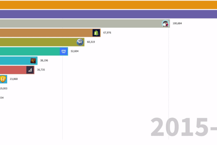Click the BigCommerce logo on red bar
Viewport: 217px width, 145px height.
[30, 70]
